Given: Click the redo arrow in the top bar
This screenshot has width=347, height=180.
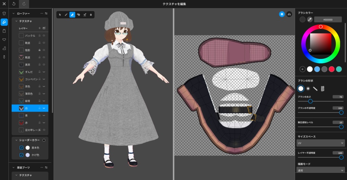Looking at the screenshot, I should (x=24, y=4).
